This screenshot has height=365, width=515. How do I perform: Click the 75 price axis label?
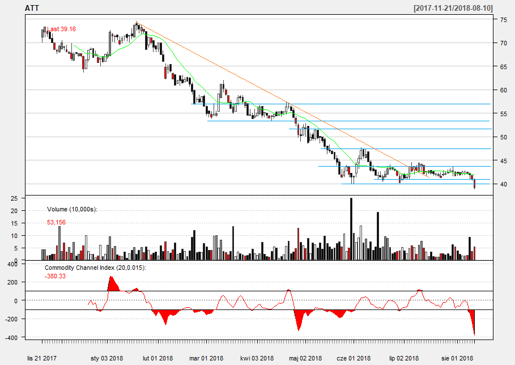click(x=503, y=20)
